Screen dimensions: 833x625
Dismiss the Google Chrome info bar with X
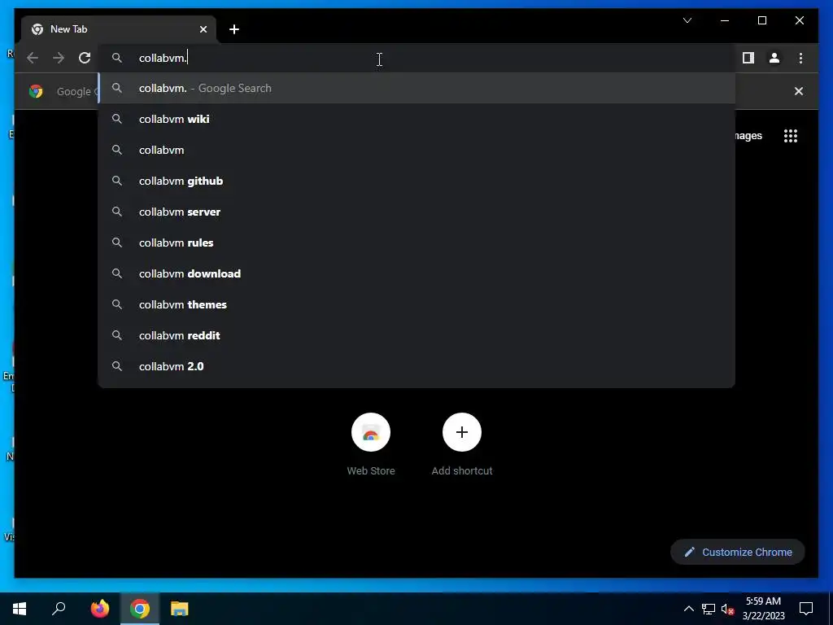[x=799, y=91]
